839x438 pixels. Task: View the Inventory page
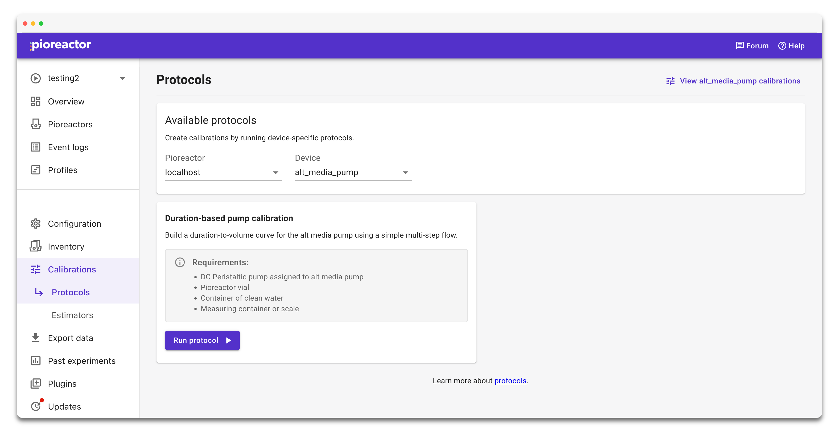[x=66, y=246]
